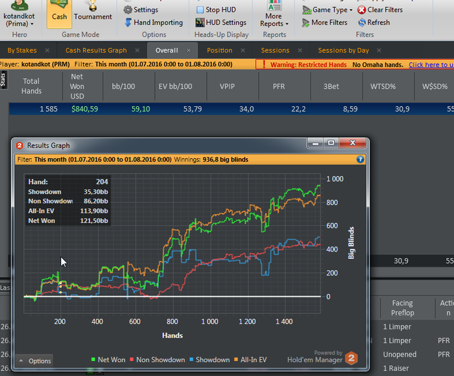Open the kotandkot (Prima) hero dropdown
The height and width of the screenshot is (376, 454).
point(19,14)
